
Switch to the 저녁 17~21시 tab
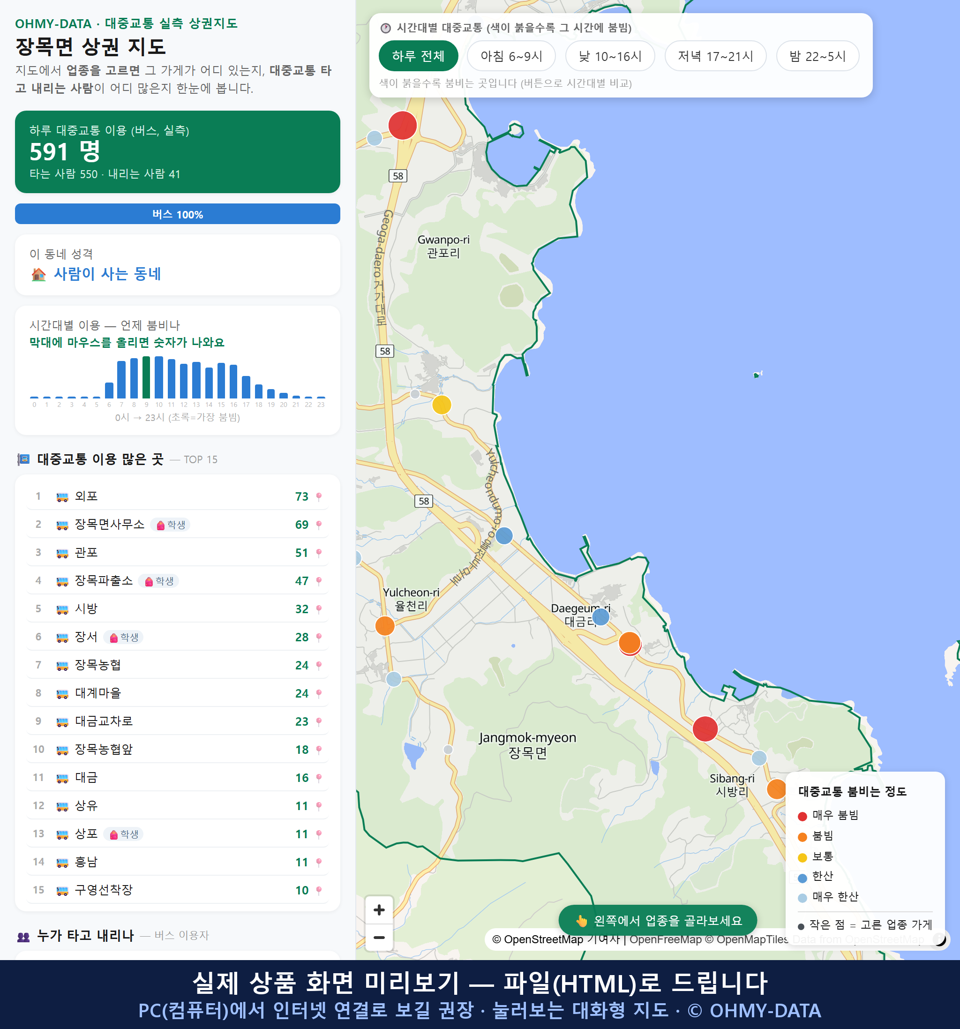click(715, 56)
